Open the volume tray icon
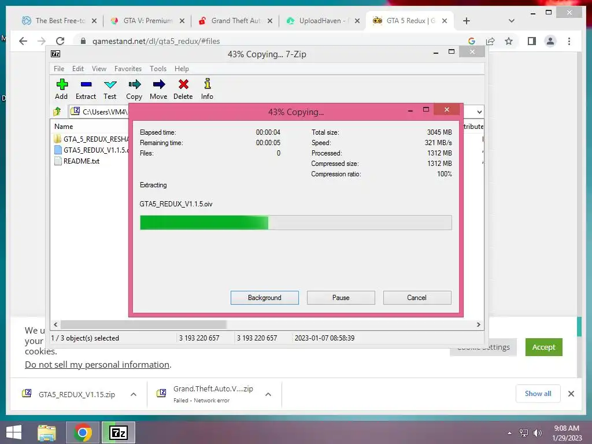 [x=537, y=433]
